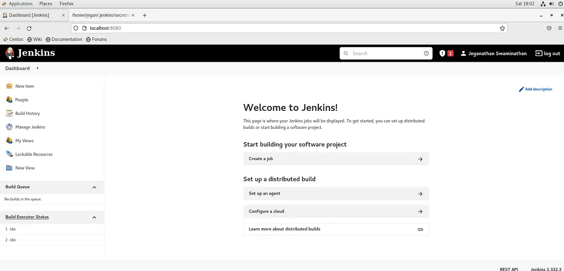Open the Firefox hamburger menu
The image size is (564, 271).
point(560,28)
